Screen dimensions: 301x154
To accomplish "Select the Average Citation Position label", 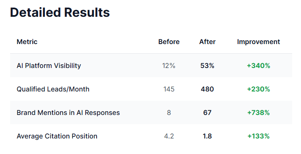I will (57, 136).
